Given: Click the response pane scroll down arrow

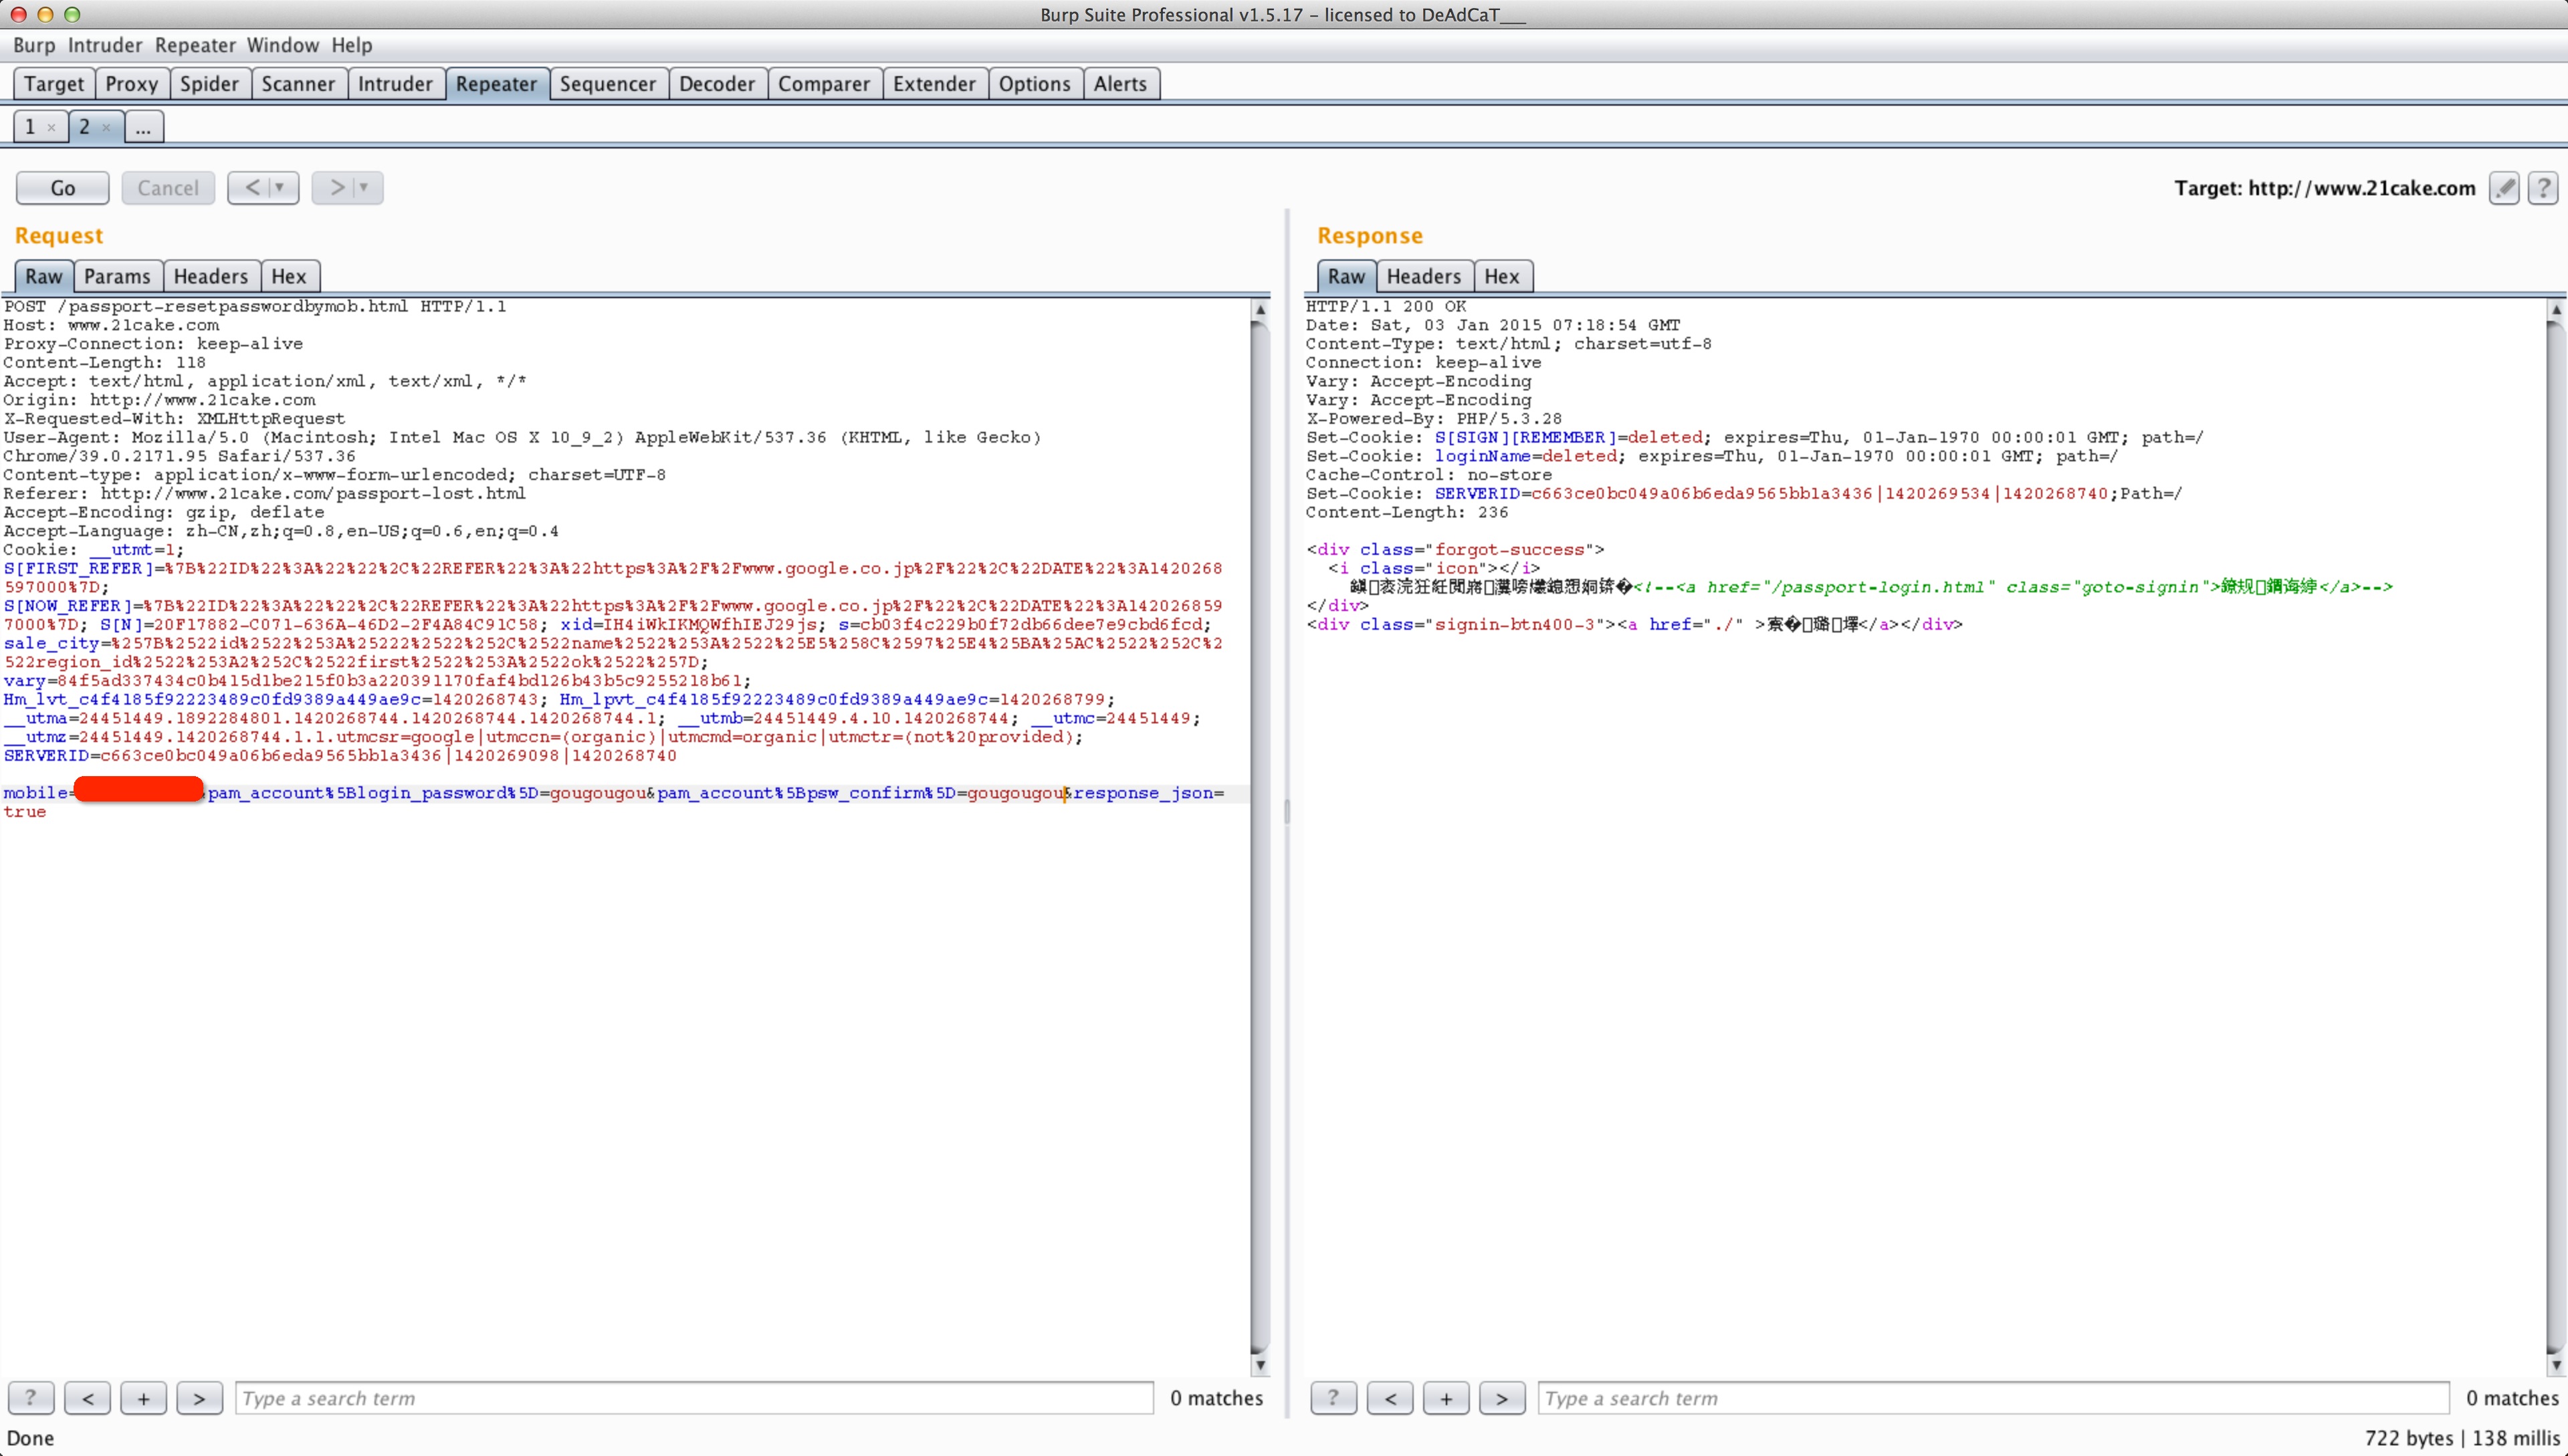Looking at the screenshot, I should (2556, 1365).
